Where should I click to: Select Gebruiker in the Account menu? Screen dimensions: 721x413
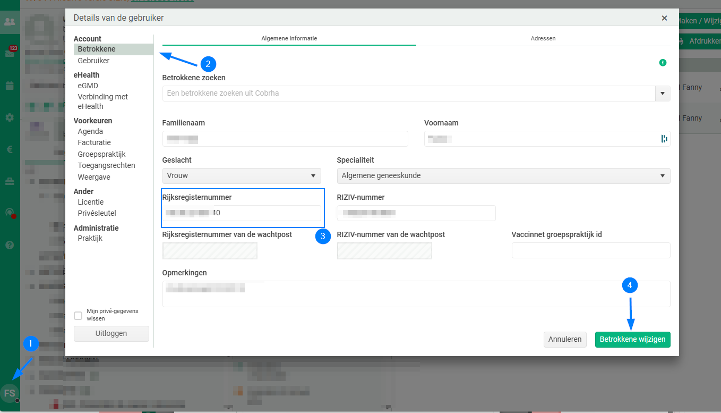[x=93, y=61]
